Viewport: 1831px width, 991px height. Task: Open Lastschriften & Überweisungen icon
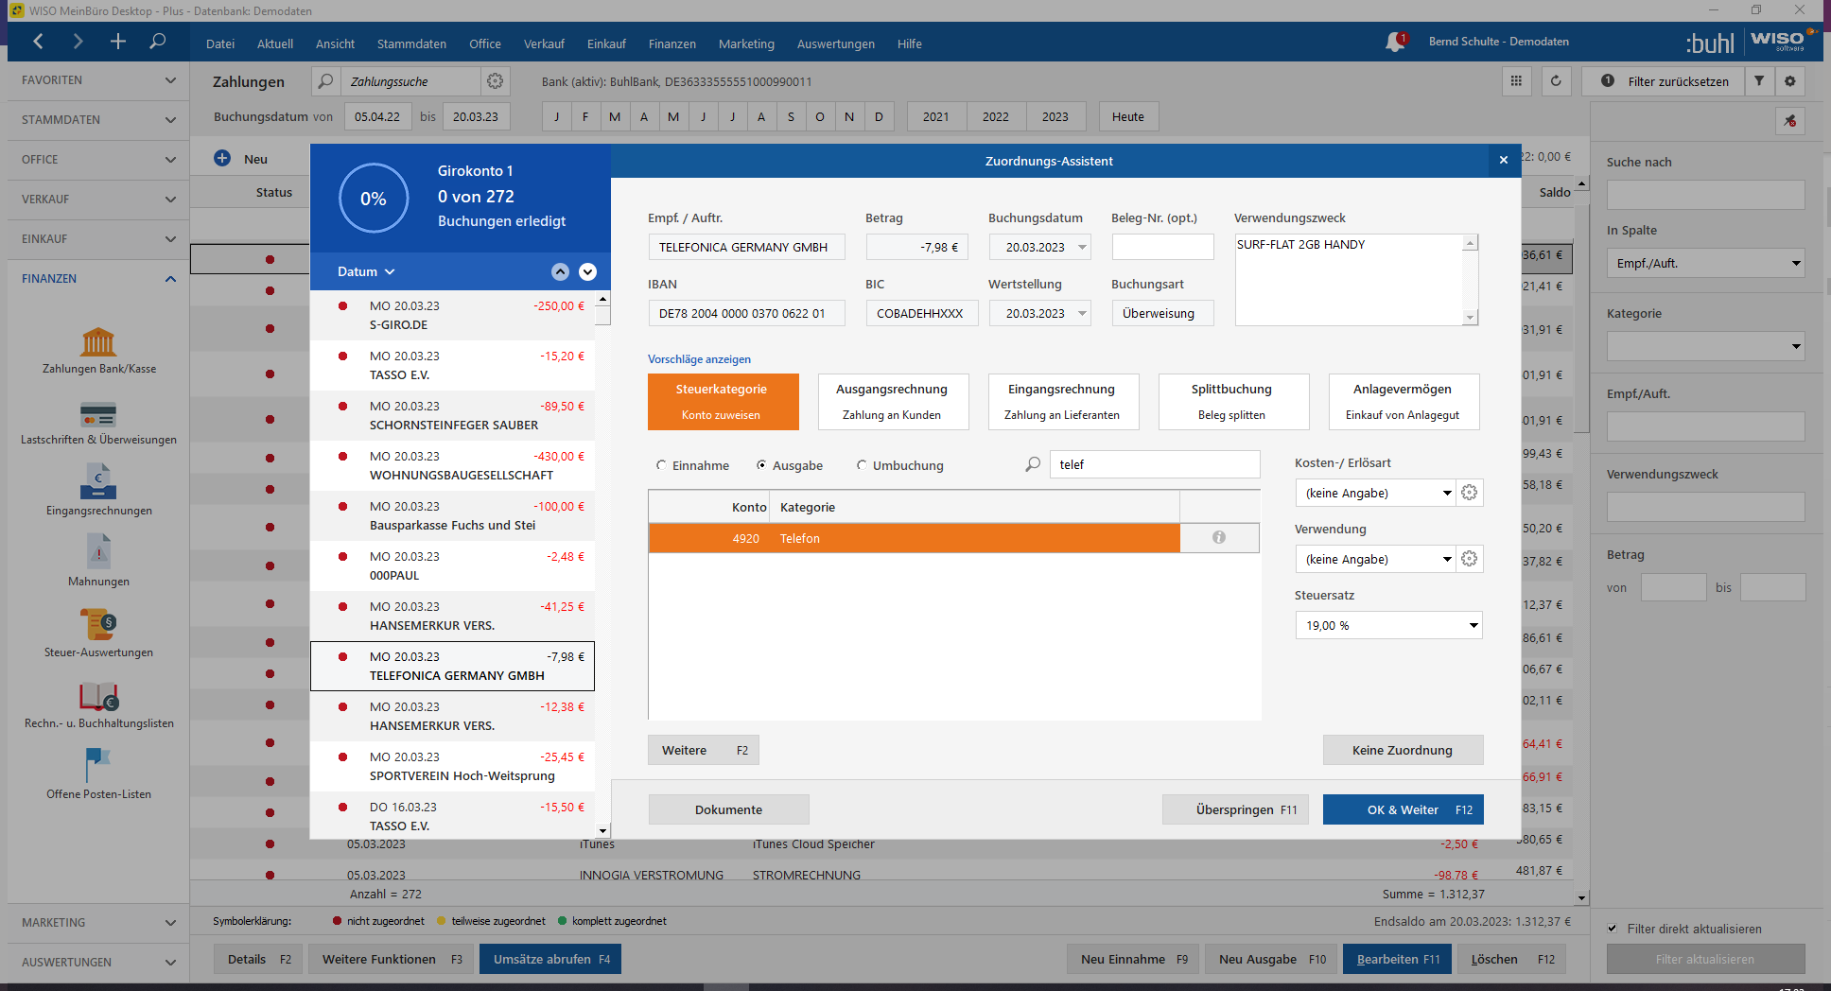click(x=98, y=415)
